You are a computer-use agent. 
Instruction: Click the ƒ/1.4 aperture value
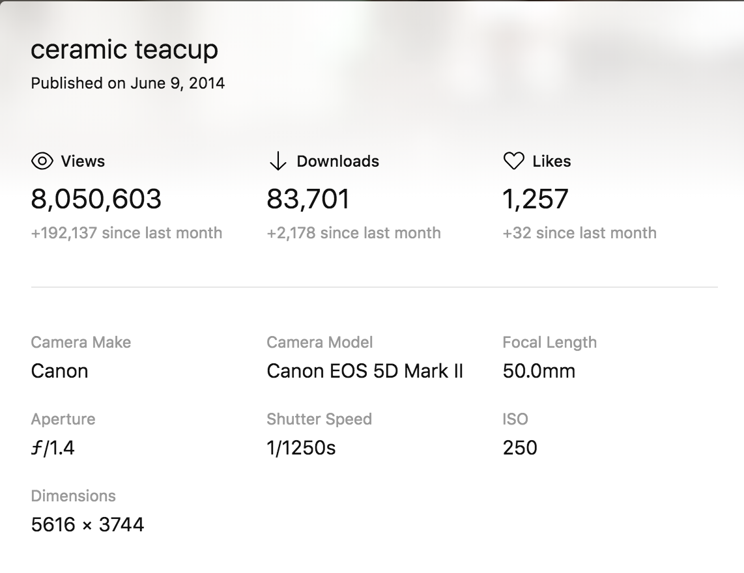[x=53, y=448]
